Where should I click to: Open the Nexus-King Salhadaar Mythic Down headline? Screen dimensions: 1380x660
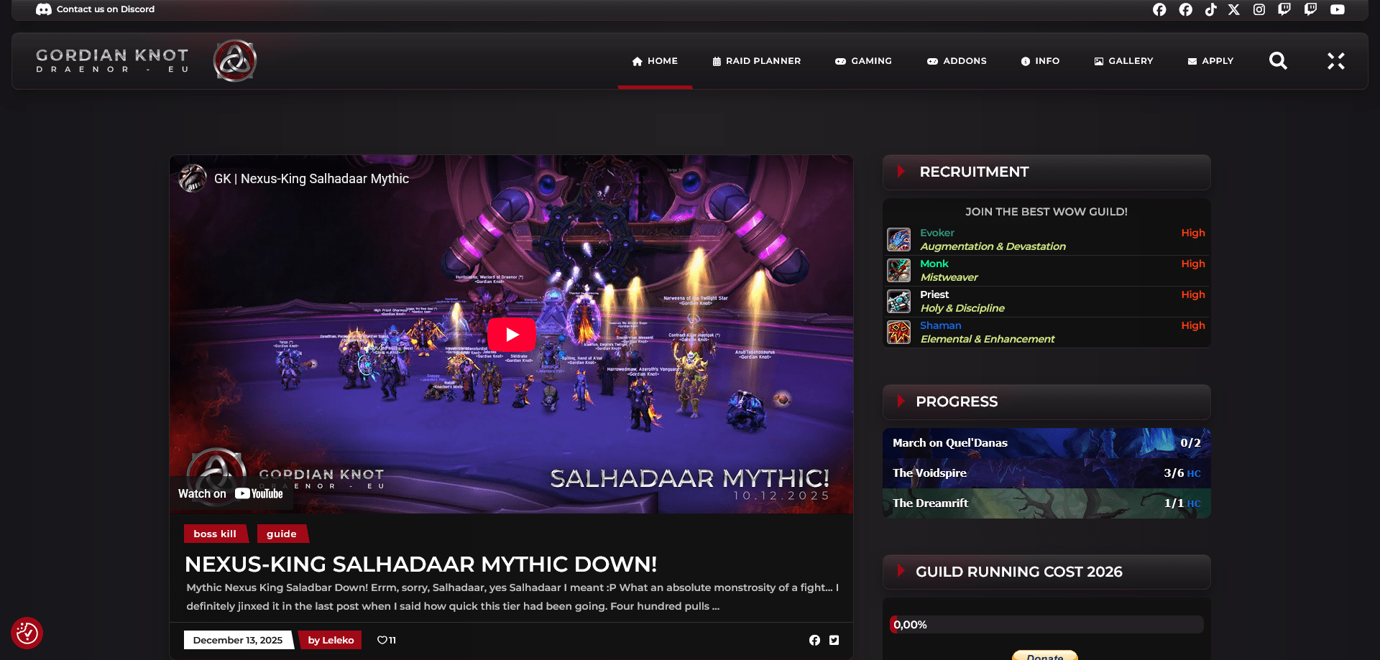click(x=420, y=564)
